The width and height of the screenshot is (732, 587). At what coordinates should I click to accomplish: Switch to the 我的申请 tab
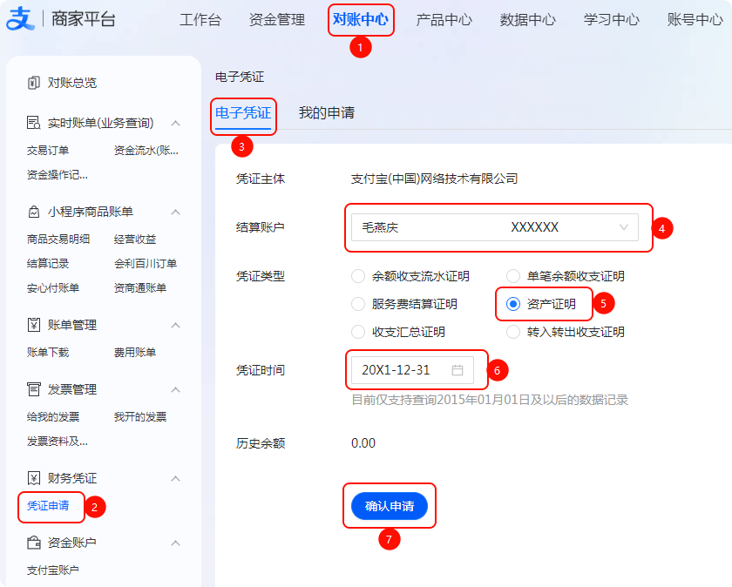point(326,113)
